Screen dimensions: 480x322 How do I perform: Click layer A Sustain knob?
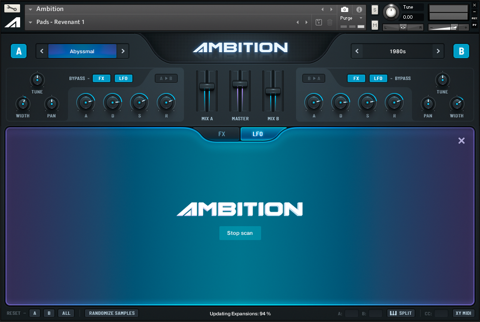[x=139, y=103]
